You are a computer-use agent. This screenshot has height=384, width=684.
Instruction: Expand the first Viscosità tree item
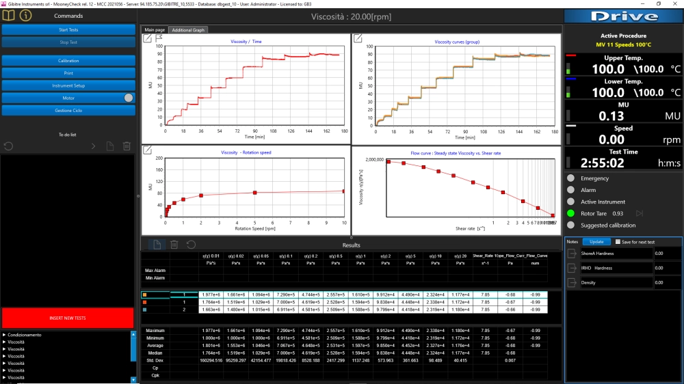tap(4, 342)
